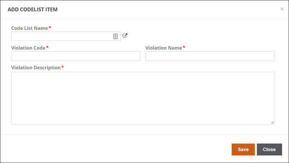Click the red asterisk after Violation Code
289x163 pixels.
click(47, 47)
